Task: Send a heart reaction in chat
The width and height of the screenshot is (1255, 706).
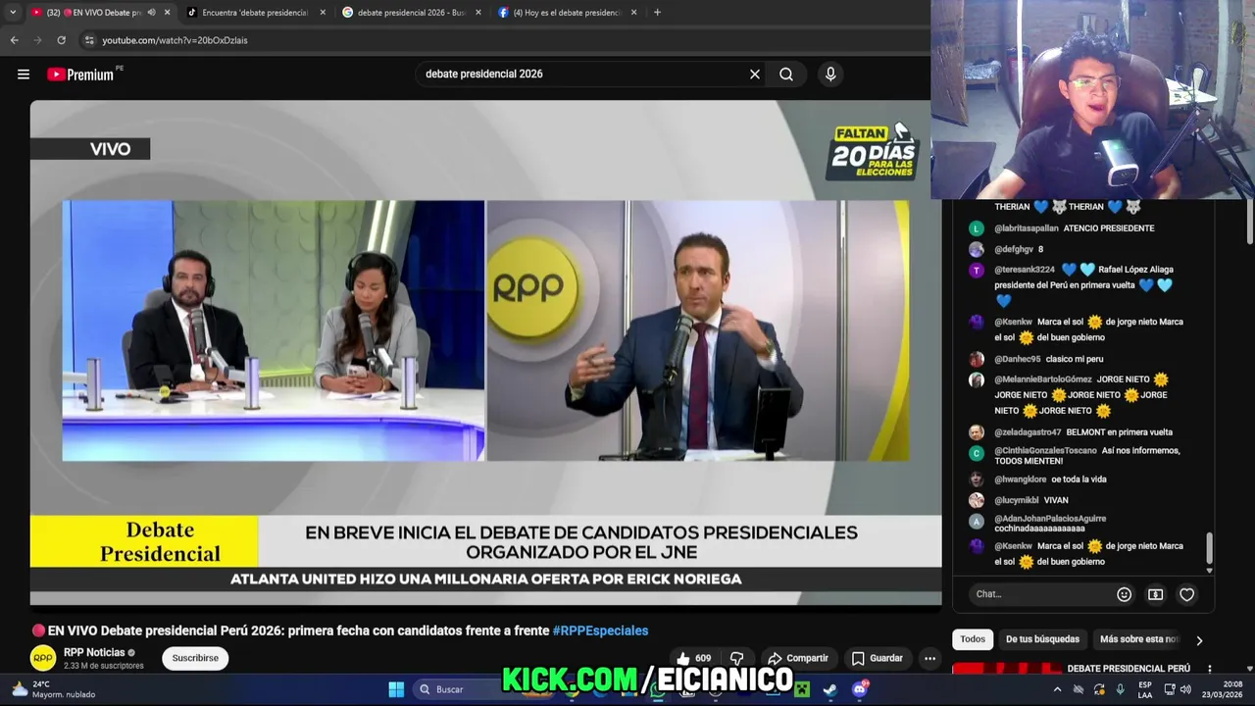Action: coord(1187,594)
